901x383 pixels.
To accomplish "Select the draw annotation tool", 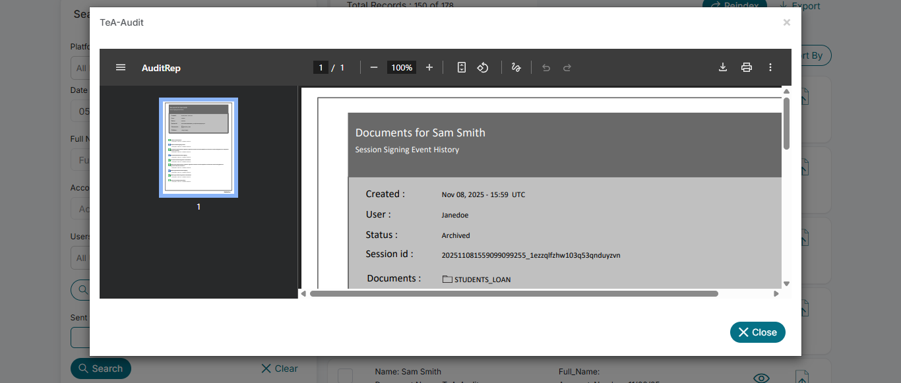I will pyautogui.click(x=516, y=67).
